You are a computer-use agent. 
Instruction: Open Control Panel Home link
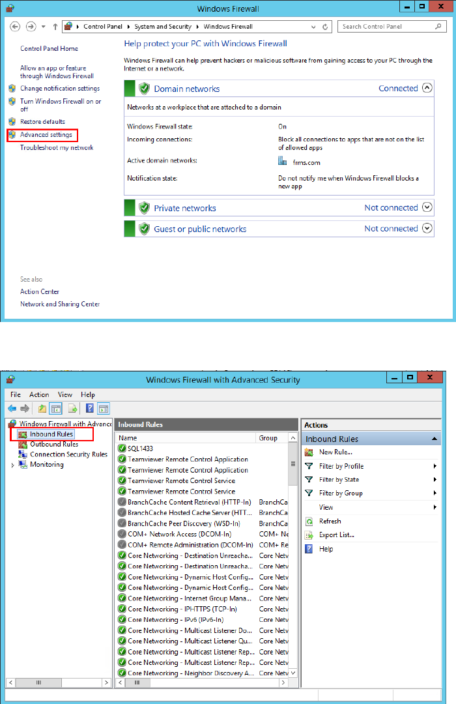49,48
